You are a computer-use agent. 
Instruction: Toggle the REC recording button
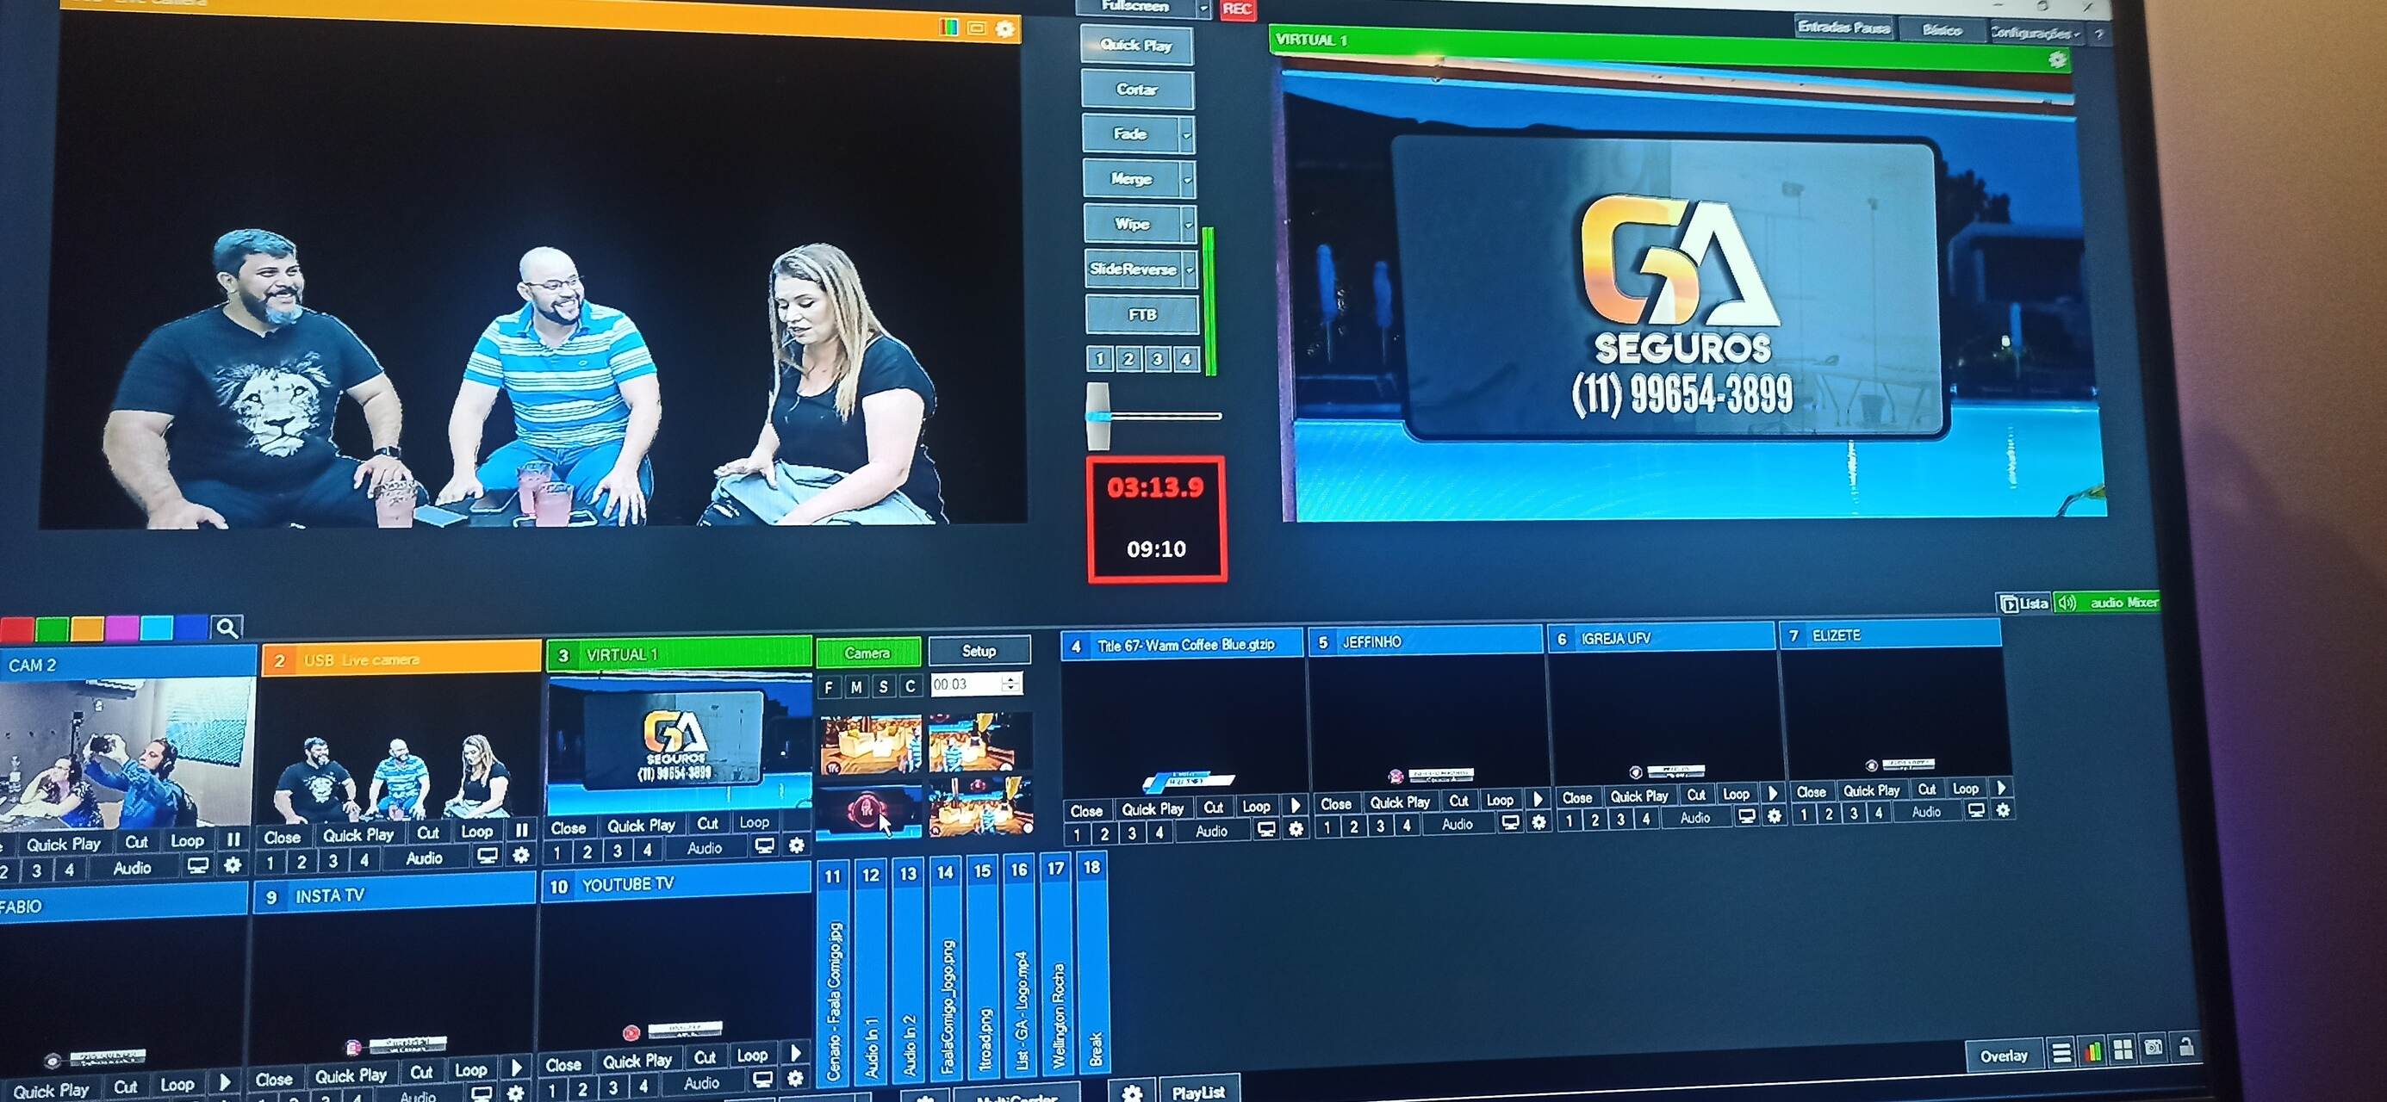[1237, 9]
